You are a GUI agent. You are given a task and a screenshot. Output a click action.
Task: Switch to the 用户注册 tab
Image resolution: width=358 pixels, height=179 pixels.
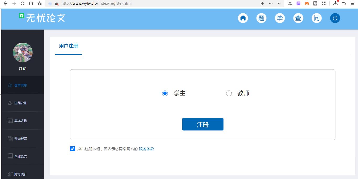(68, 46)
